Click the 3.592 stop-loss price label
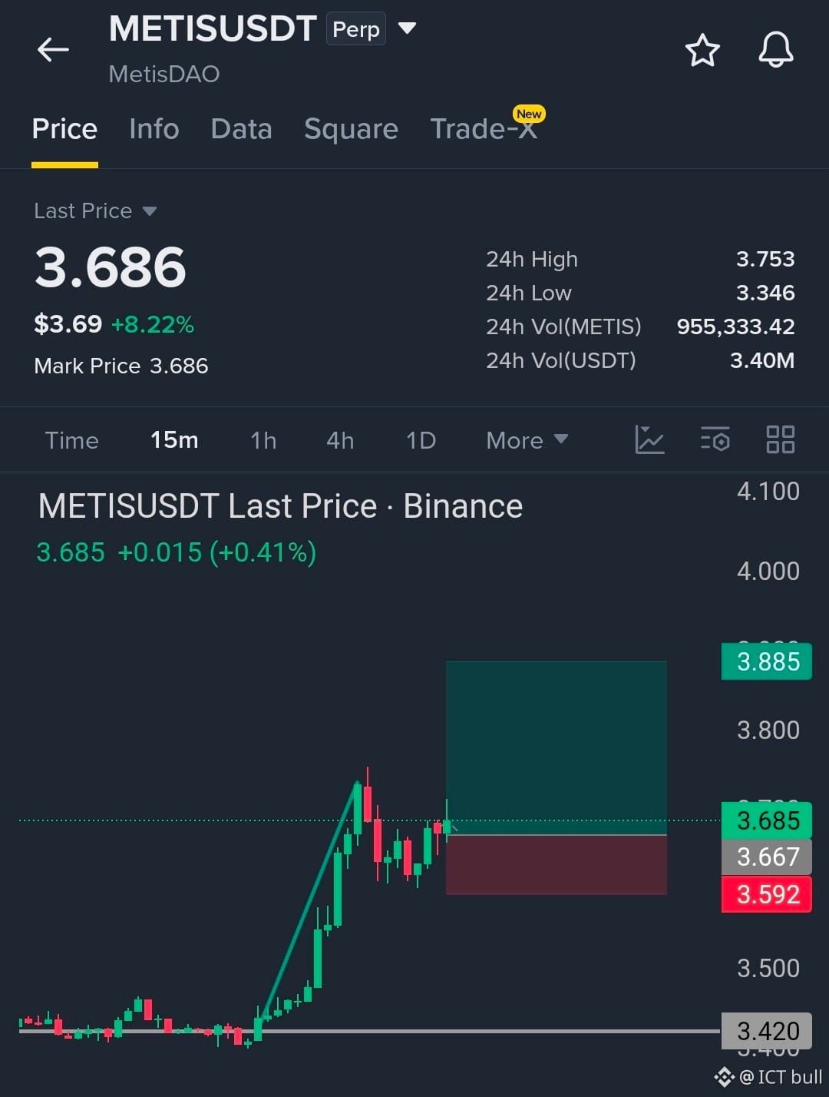Screen dimensions: 829x1097 point(767,894)
